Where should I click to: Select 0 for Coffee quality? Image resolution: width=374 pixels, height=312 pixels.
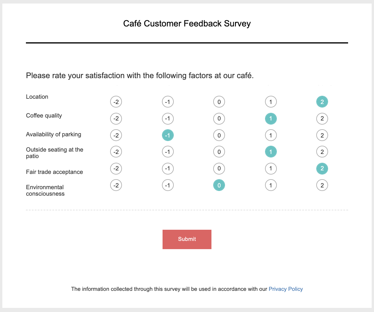(219, 119)
